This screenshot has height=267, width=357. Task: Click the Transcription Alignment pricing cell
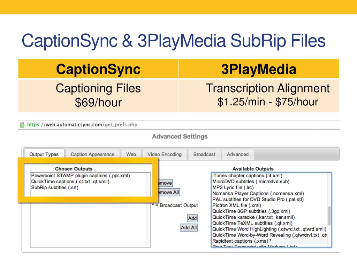point(259,95)
